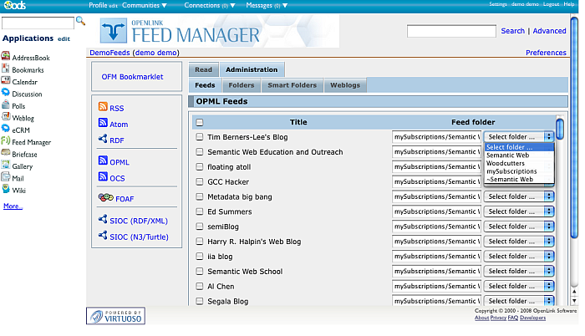Image resolution: width=585 pixels, height=336 pixels.
Task: Click the search magnifier icon
Action: pos(81,20)
